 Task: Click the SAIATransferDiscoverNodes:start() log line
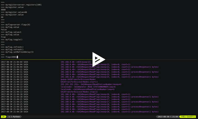79,82
